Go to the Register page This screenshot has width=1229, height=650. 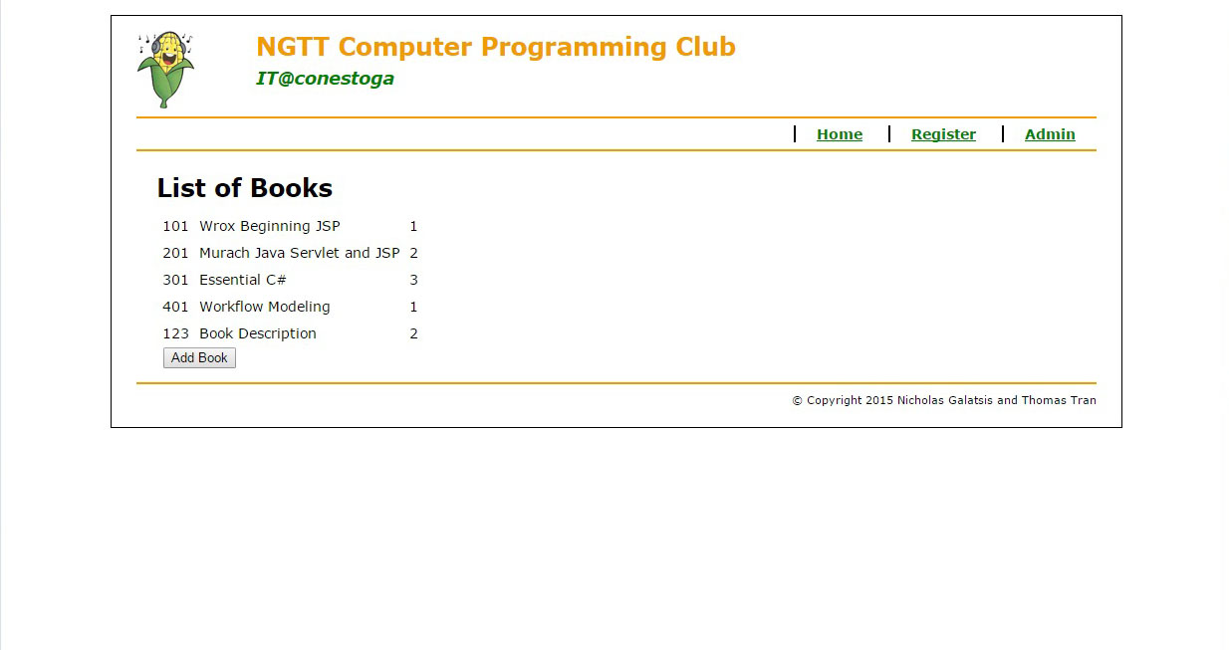[942, 134]
